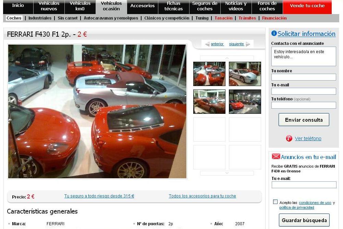Click the Tu teléfono input field
Screen dimensions: 343x229
pyautogui.click(x=304, y=105)
